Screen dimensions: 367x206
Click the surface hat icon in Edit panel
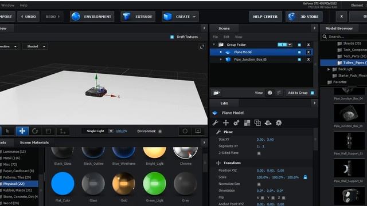pos(268,123)
